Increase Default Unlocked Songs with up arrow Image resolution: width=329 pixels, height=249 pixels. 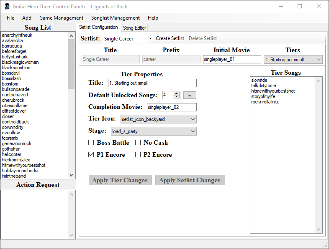click(x=177, y=93)
